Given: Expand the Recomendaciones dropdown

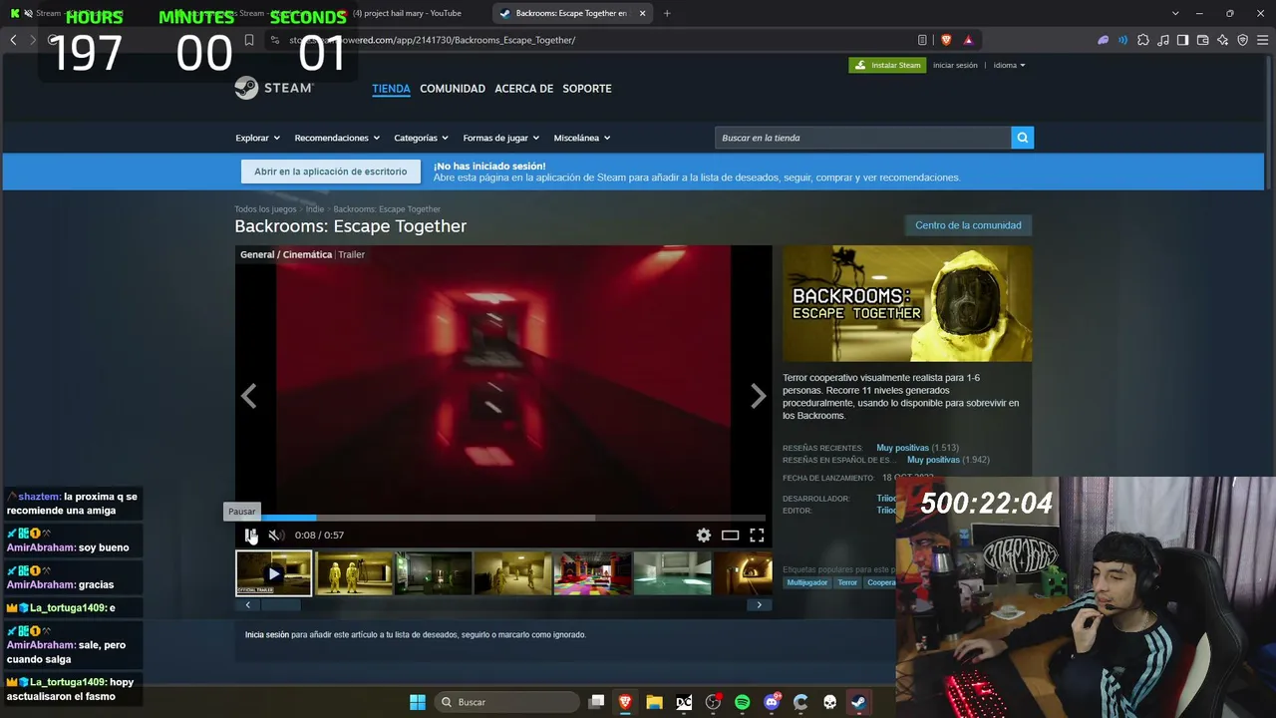Looking at the screenshot, I should tap(337, 138).
